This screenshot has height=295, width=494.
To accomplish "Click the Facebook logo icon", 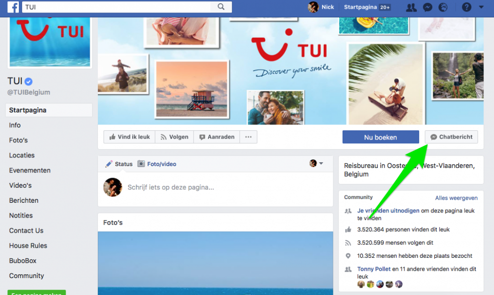I will tap(13, 7).
